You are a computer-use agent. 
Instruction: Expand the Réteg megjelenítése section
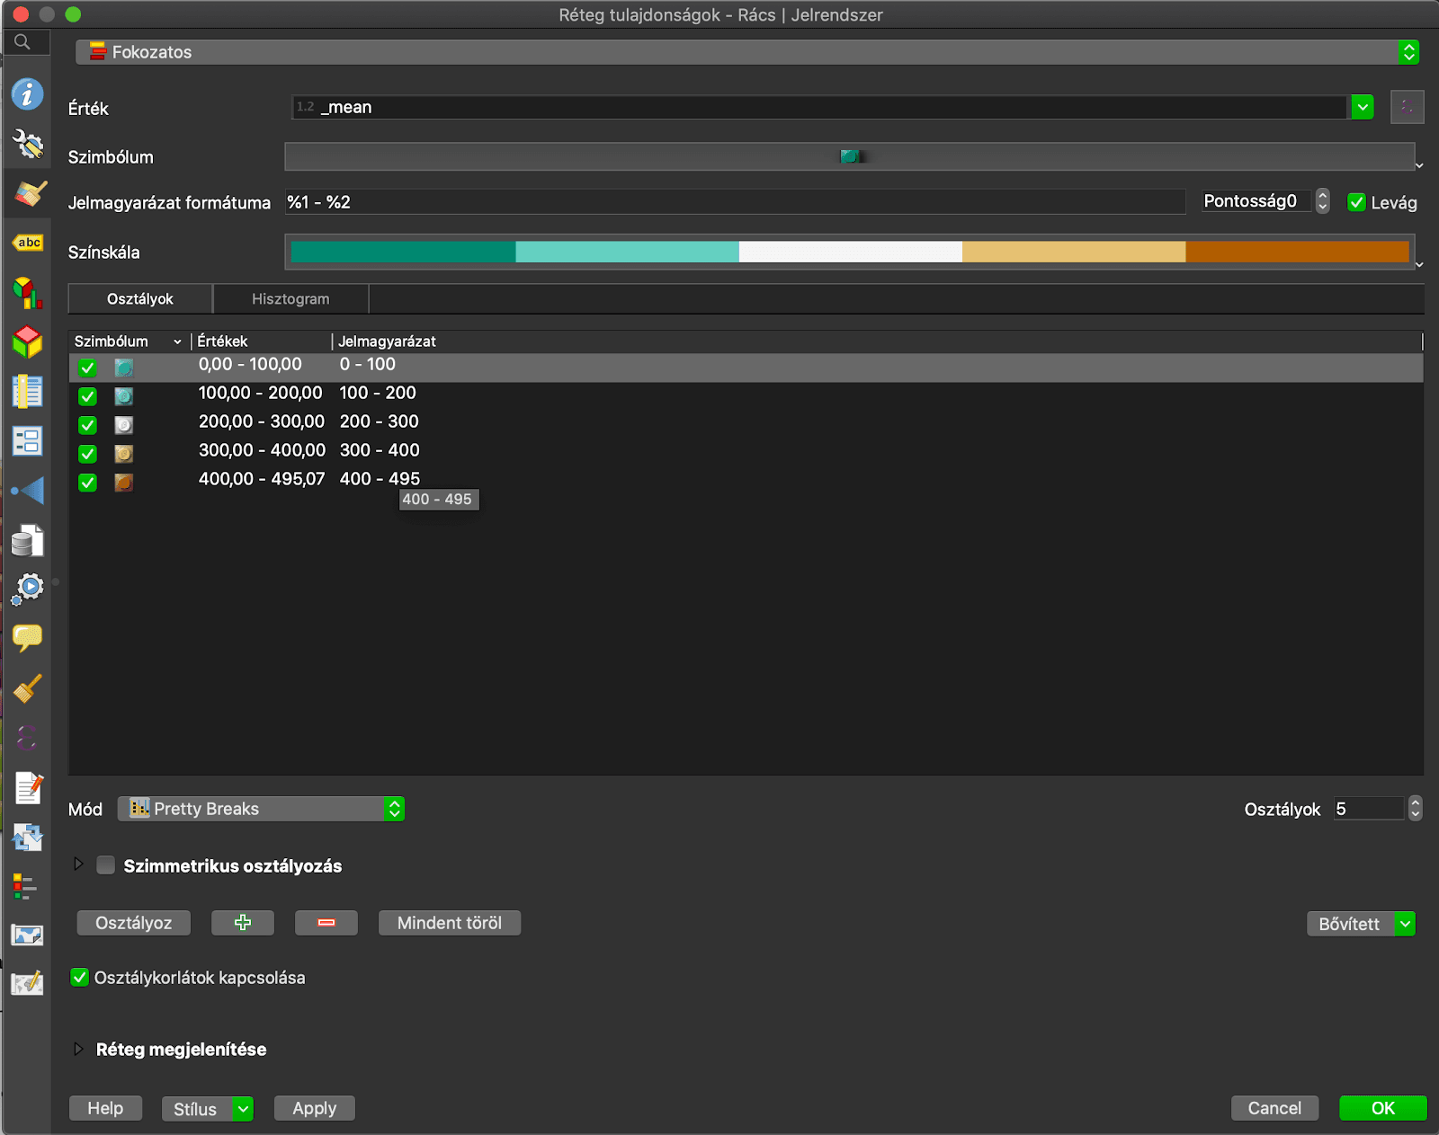(78, 1049)
